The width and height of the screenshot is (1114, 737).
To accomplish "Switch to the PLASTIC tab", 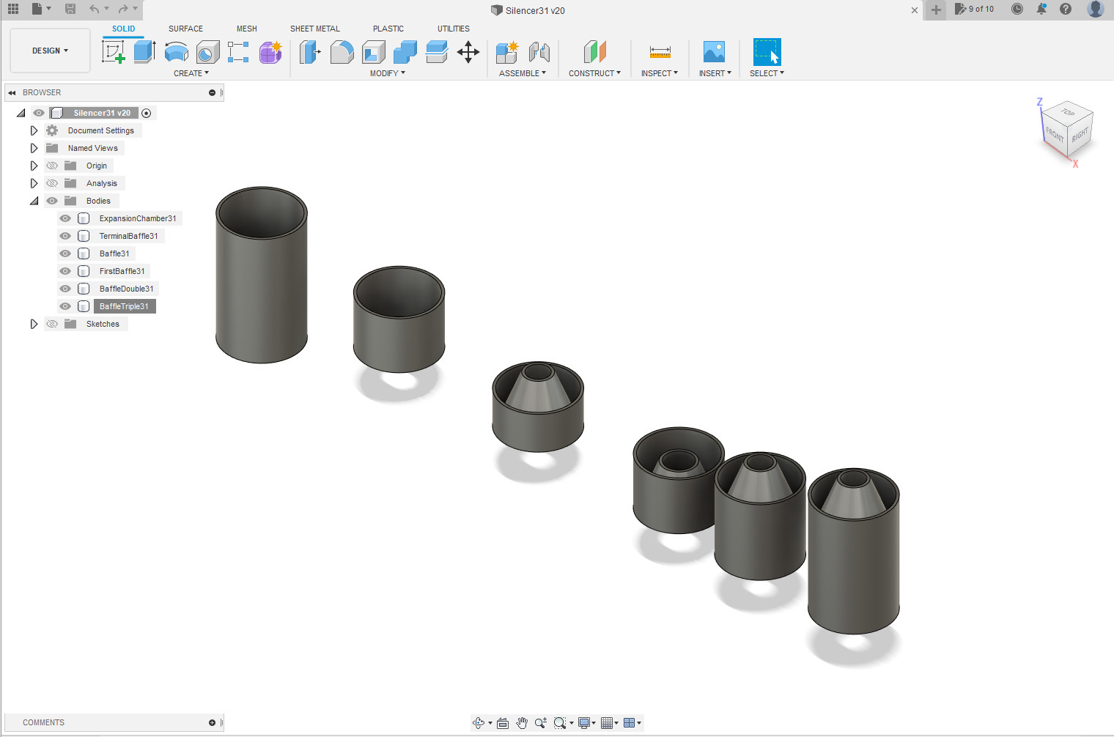I will click(x=388, y=29).
